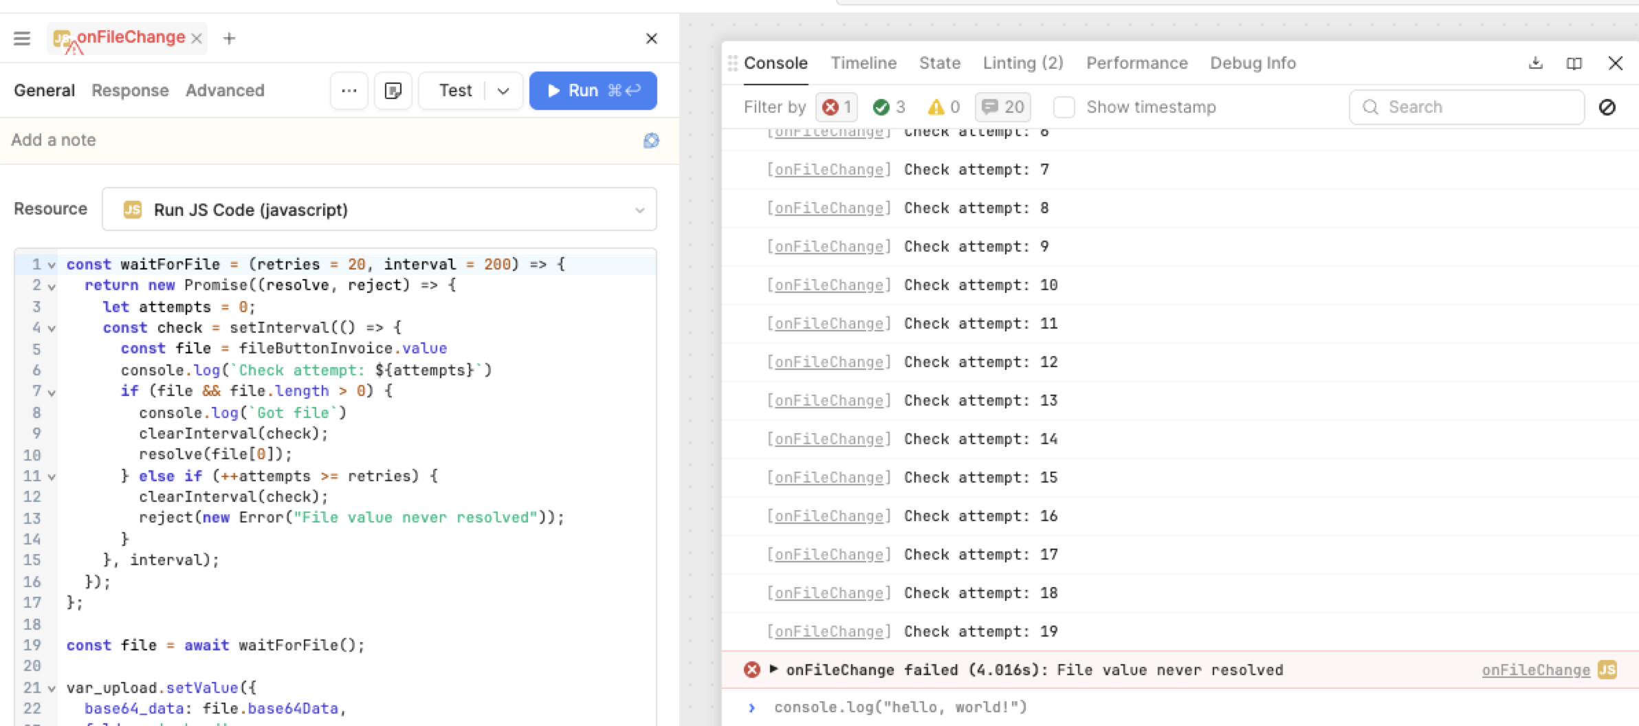Click in the console Search field
The height and width of the screenshot is (726, 1639).
pyautogui.click(x=1478, y=107)
